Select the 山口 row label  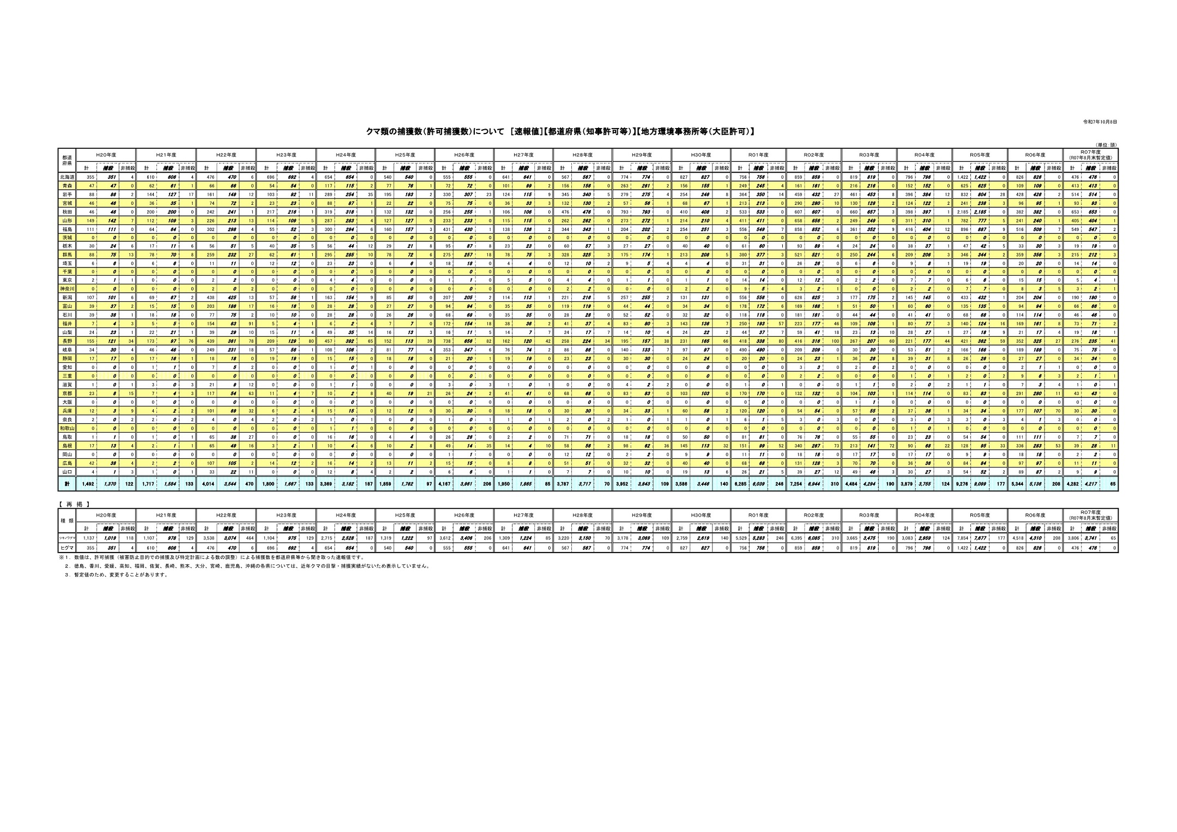point(67,472)
